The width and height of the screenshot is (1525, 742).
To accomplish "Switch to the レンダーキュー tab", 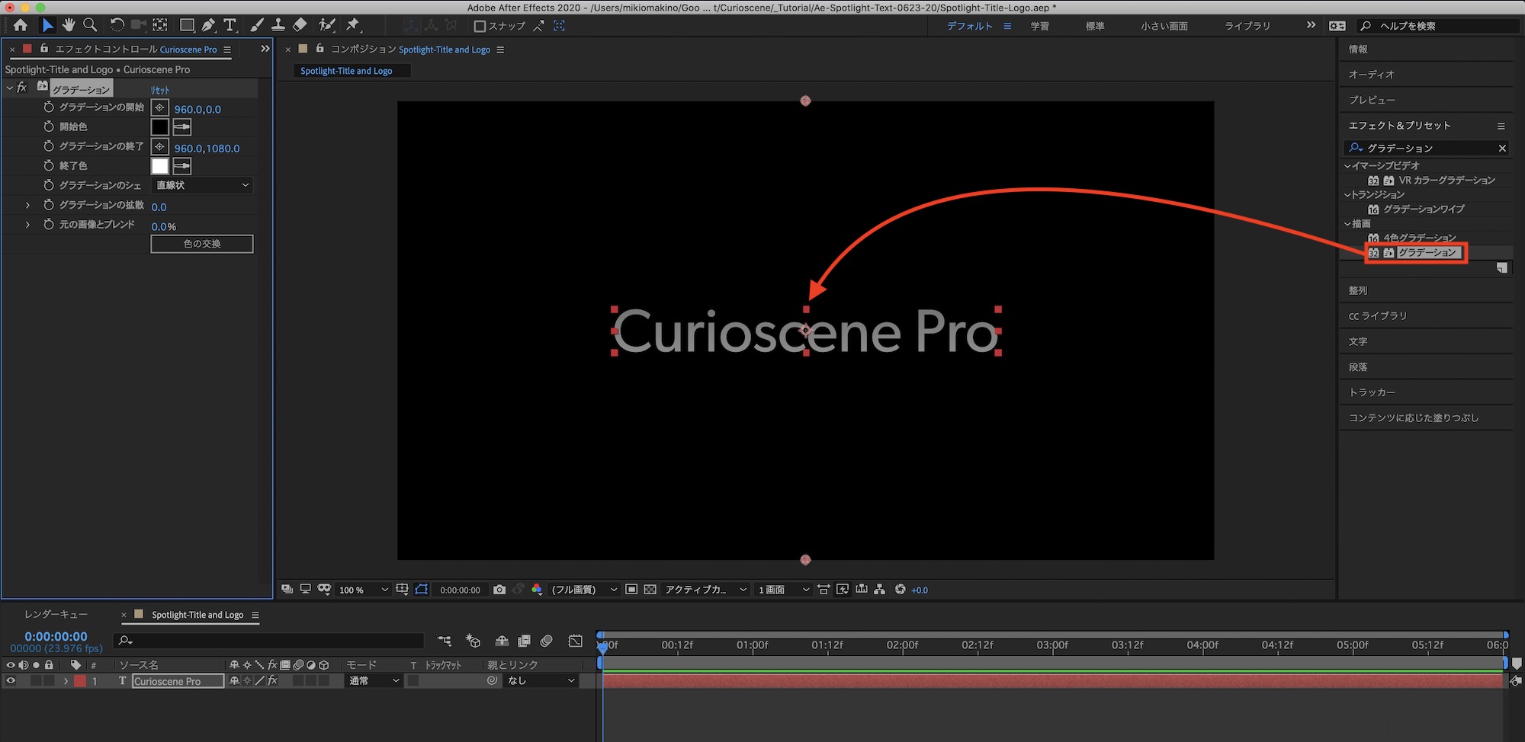I will [56, 615].
